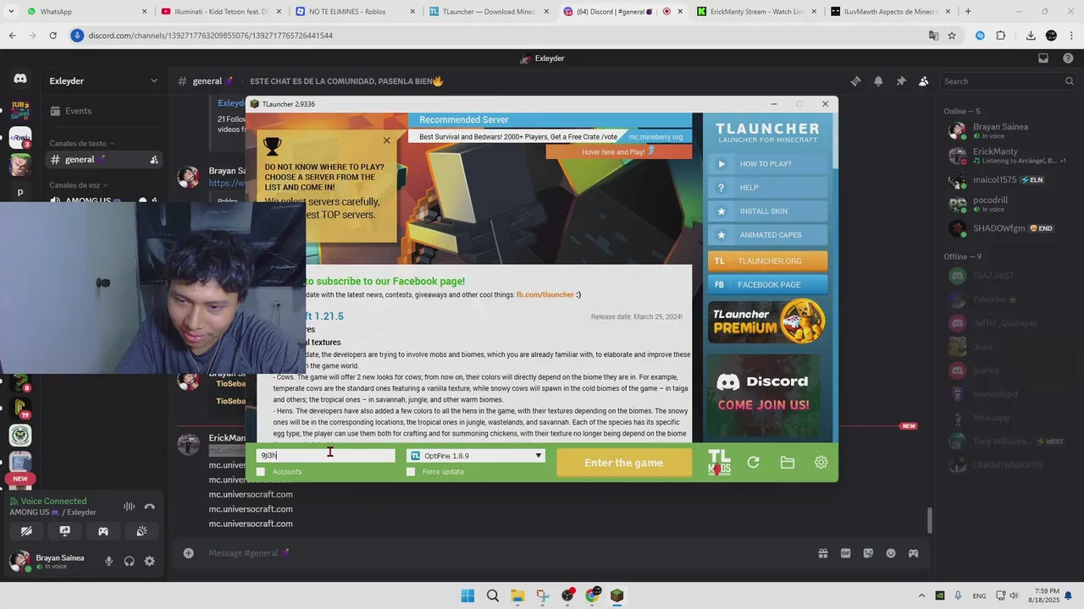Mute the Discord microphone
This screenshot has height=609, width=1084.
click(x=108, y=561)
